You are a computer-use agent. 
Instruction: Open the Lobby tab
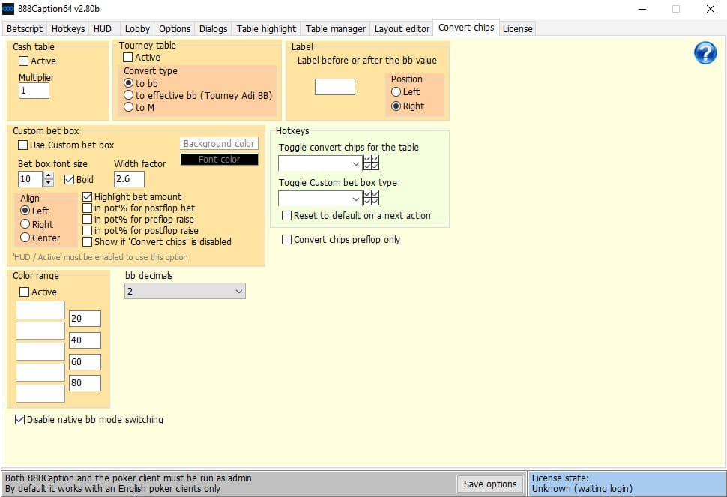tap(137, 28)
